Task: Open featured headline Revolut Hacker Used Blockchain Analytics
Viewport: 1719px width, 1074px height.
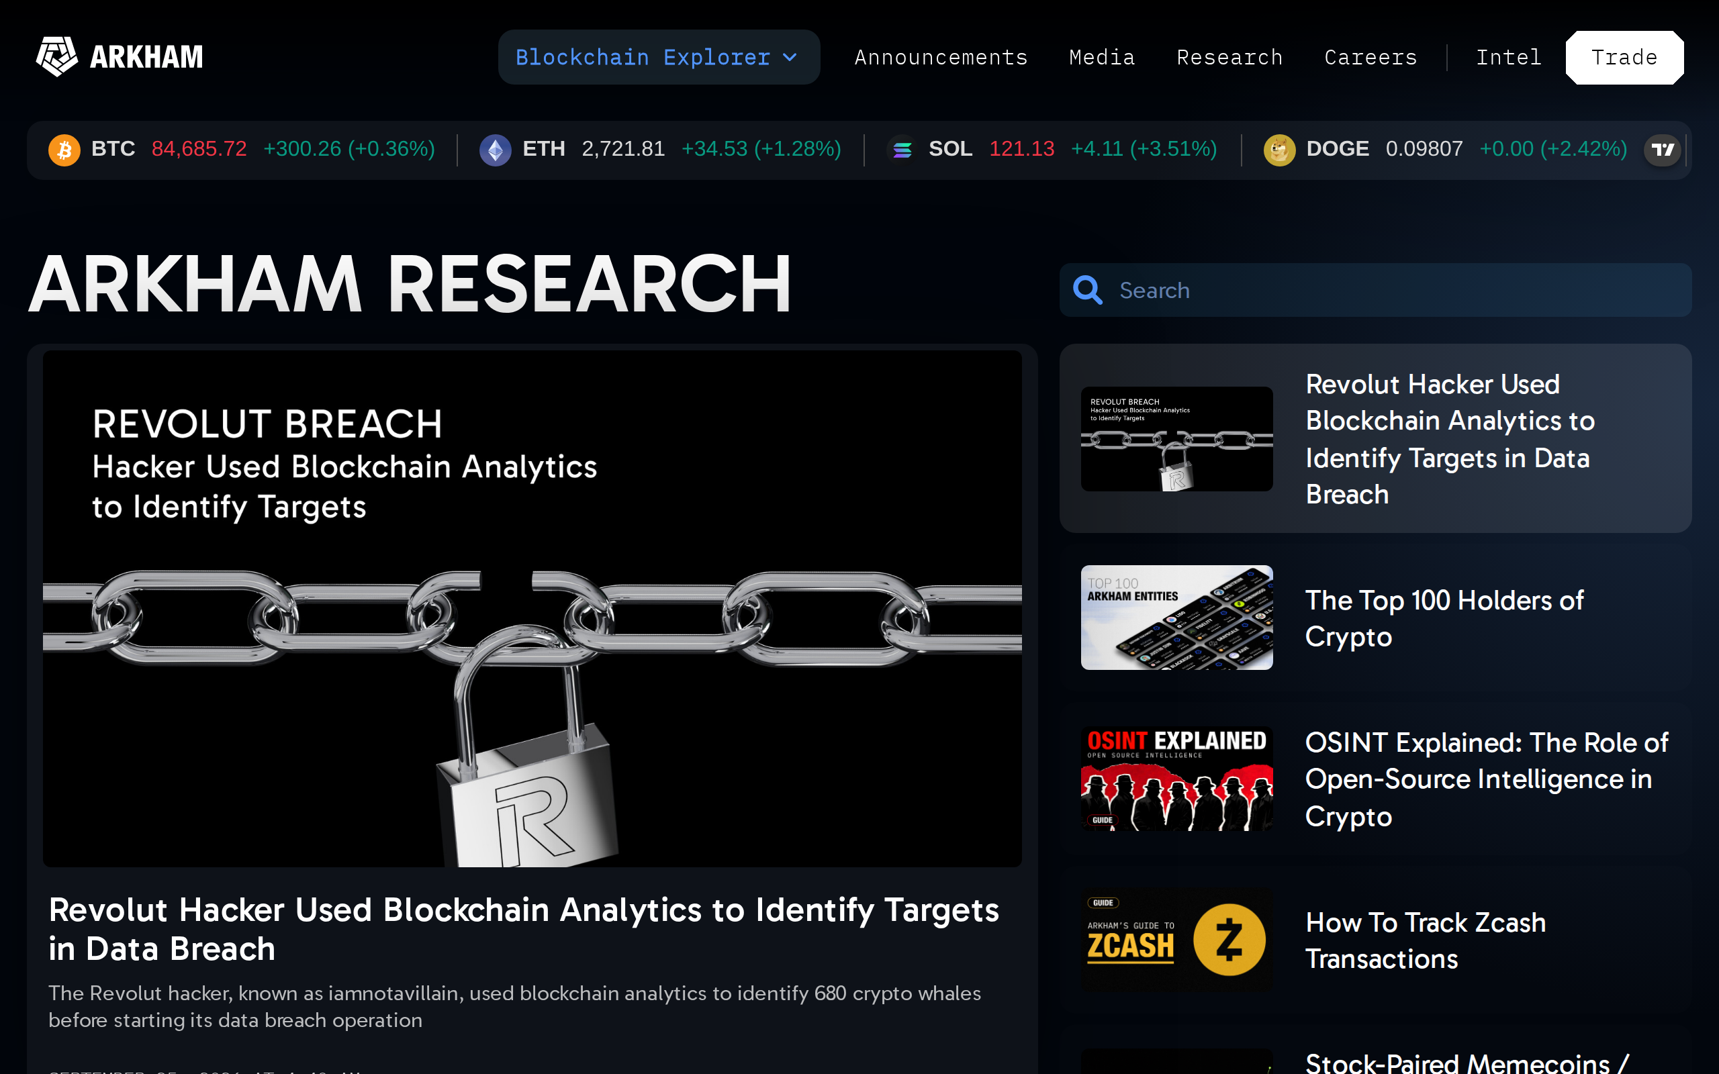Action: tap(524, 929)
